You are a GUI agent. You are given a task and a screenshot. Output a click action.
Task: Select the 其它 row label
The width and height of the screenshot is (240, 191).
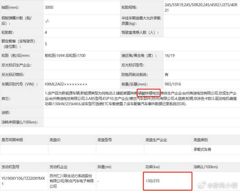coord(6,98)
